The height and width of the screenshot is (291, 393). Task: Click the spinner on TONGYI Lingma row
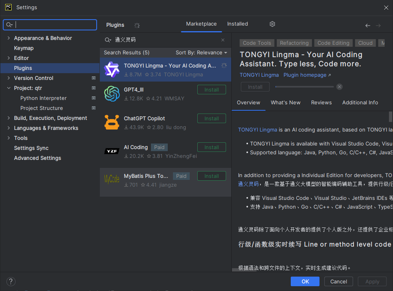[x=224, y=66]
